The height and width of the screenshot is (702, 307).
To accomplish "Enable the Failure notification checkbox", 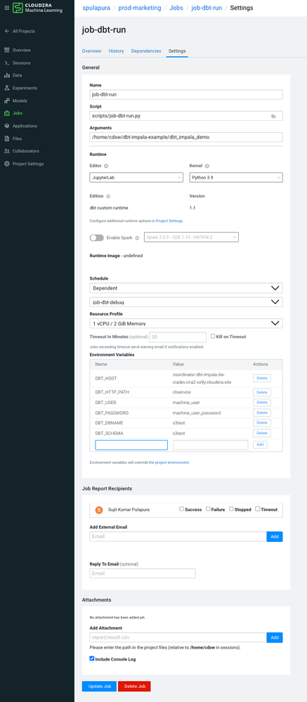I will point(208,509).
